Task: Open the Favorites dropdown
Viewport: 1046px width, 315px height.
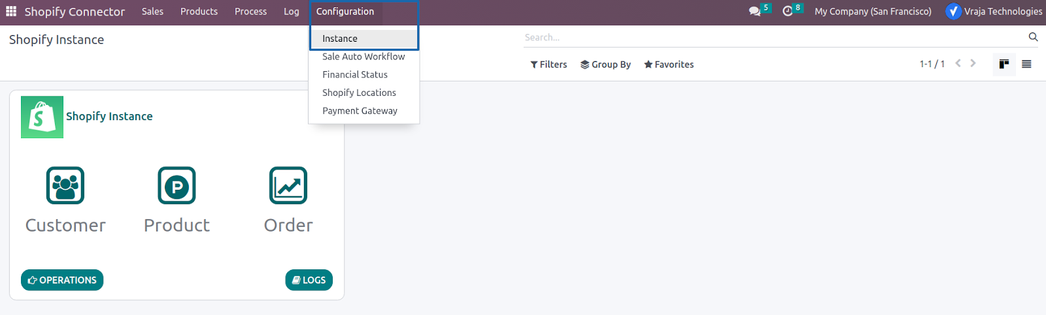Action: click(669, 64)
